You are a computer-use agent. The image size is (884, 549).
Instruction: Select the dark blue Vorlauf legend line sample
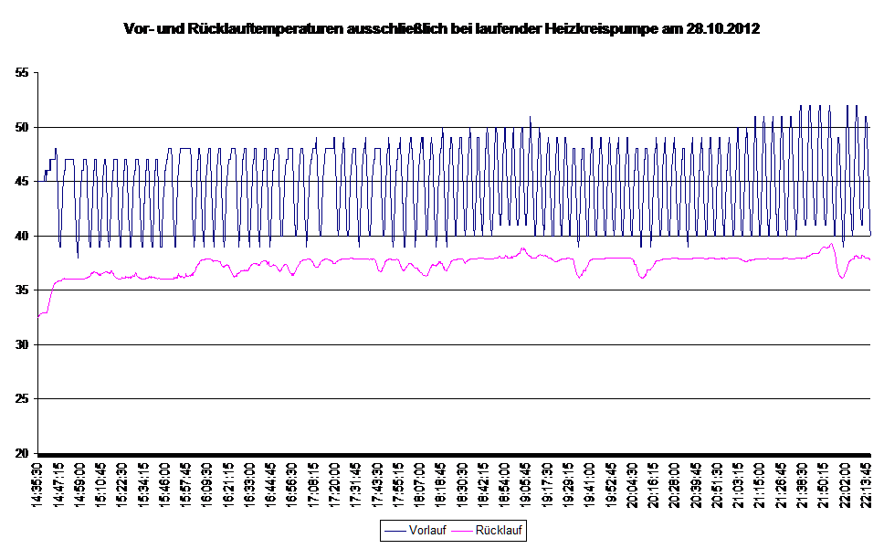pos(395,530)
